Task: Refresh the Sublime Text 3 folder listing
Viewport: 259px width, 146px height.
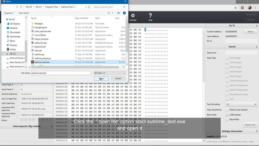Action: [89, 7]
